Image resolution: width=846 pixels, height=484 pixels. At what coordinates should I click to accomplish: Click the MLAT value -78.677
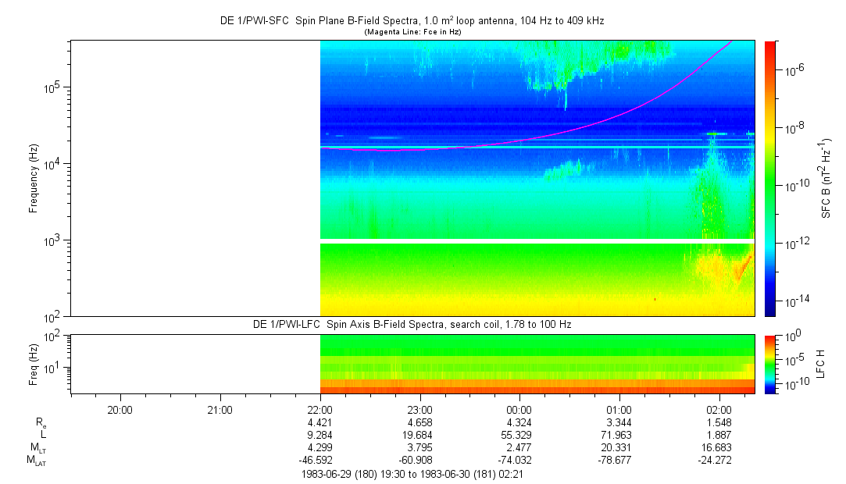[615, 461]
